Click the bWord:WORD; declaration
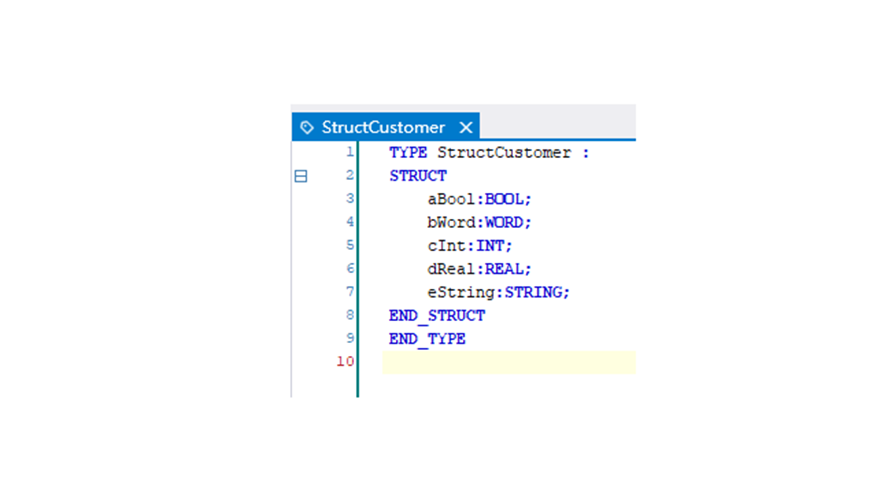Image resolution: width=895 pixels, height=503 pixels. [x=479, y=223]
